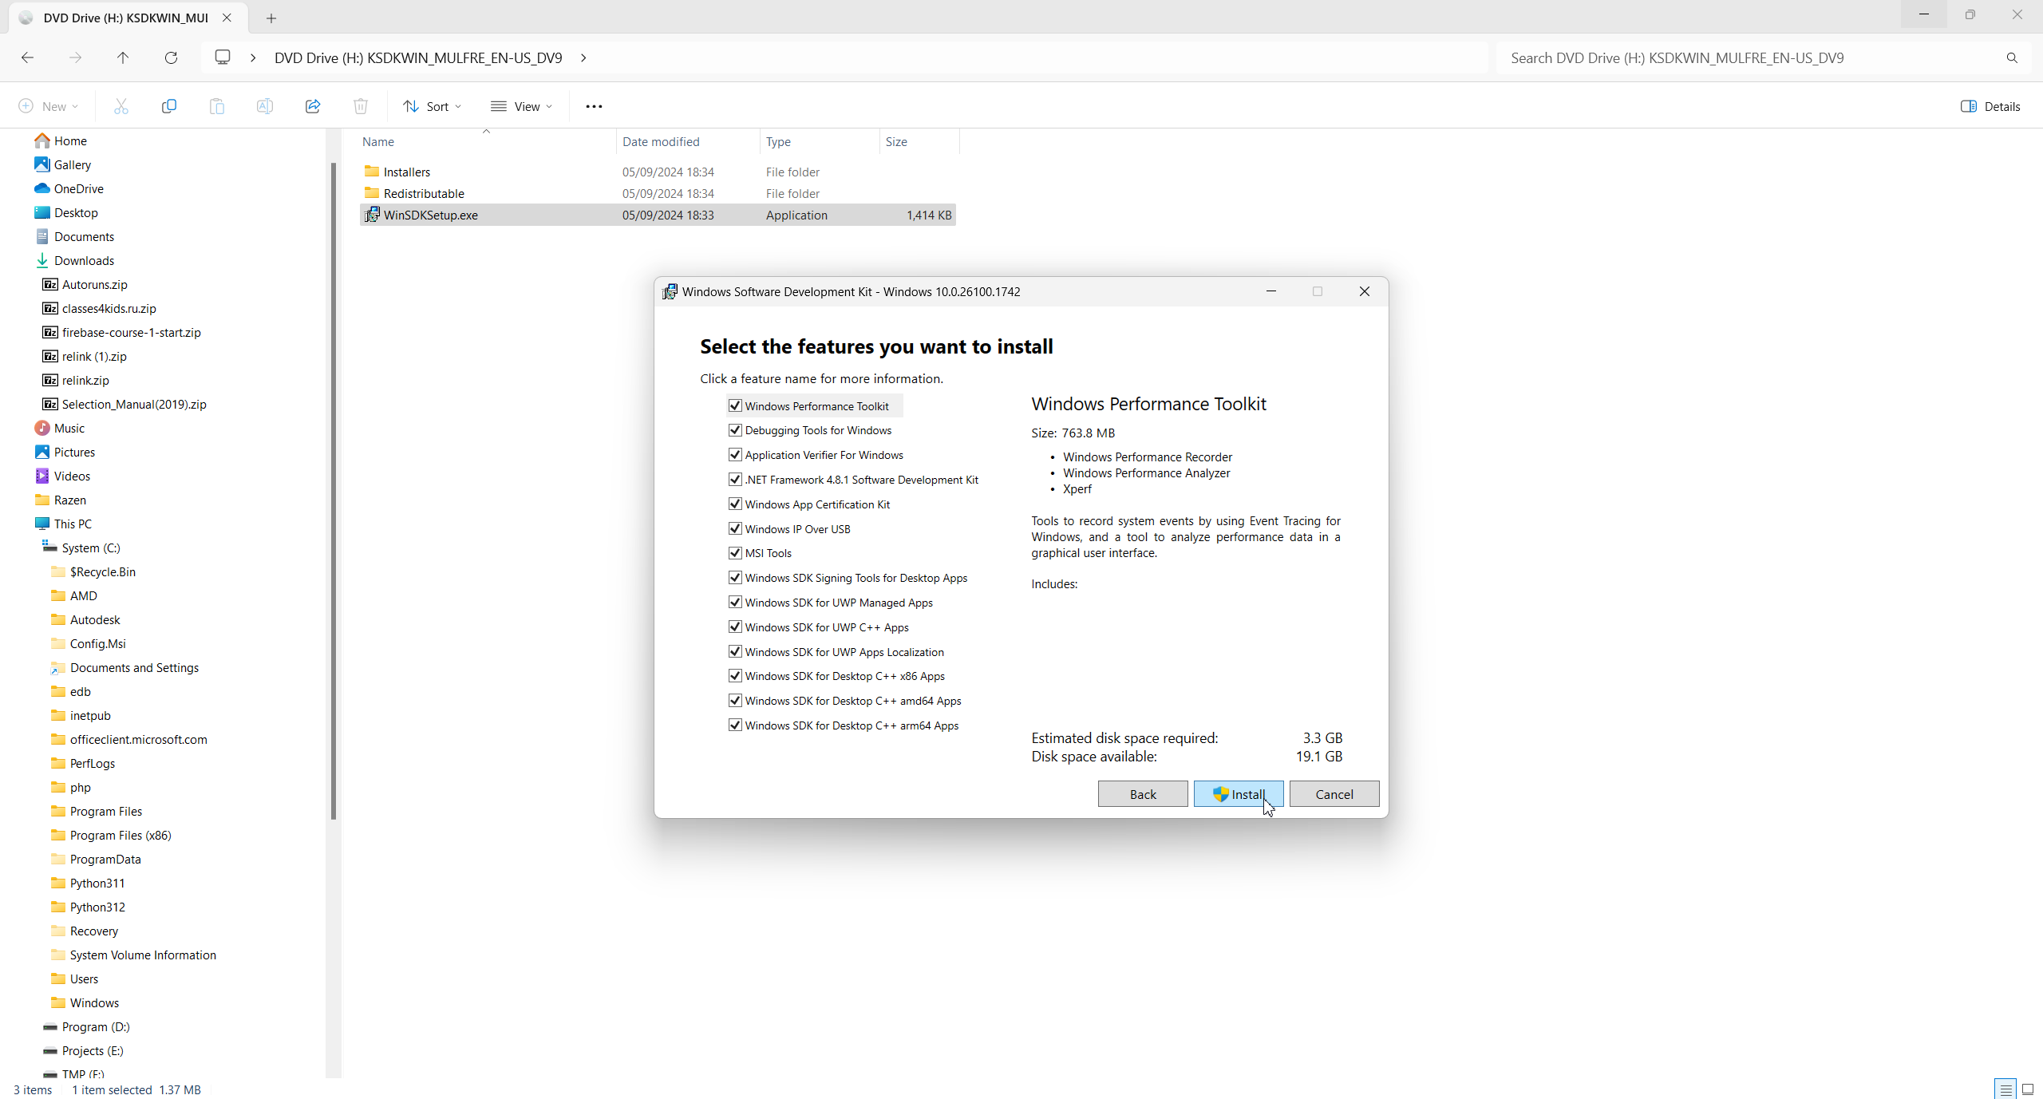Expand the breadcrumb chevron after DVD Drive path
Image resolution: width=2043 pixels, height=1099 pixels.
(583, 57)
